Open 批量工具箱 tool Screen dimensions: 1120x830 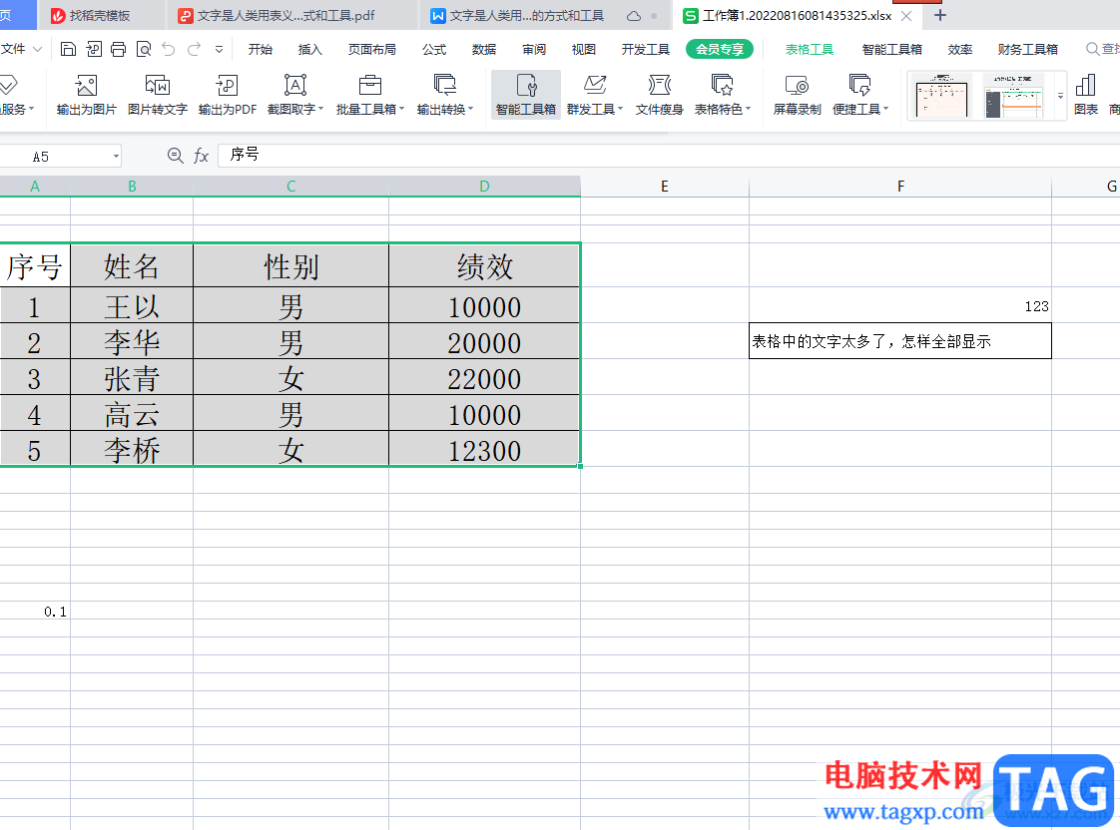click(370, 94)
